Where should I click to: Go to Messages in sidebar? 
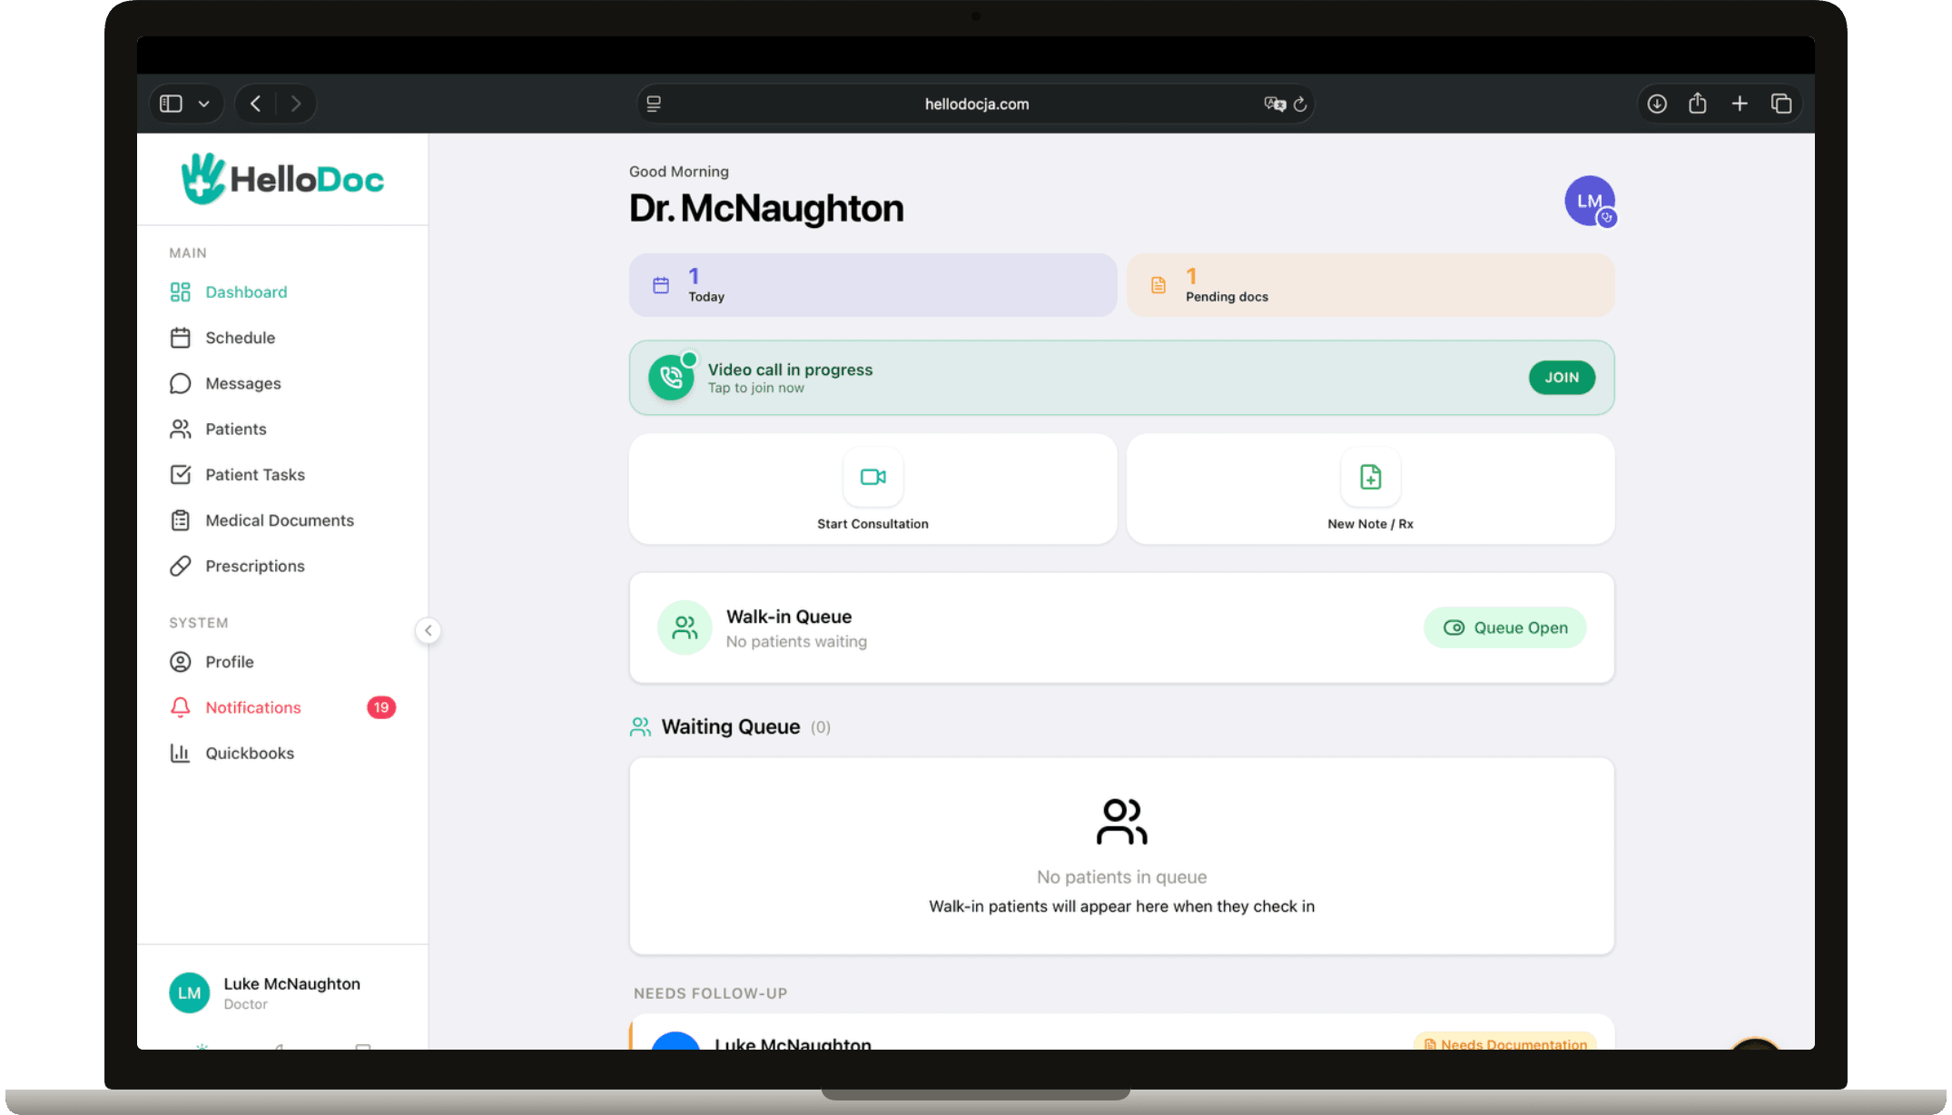[282, 383]
